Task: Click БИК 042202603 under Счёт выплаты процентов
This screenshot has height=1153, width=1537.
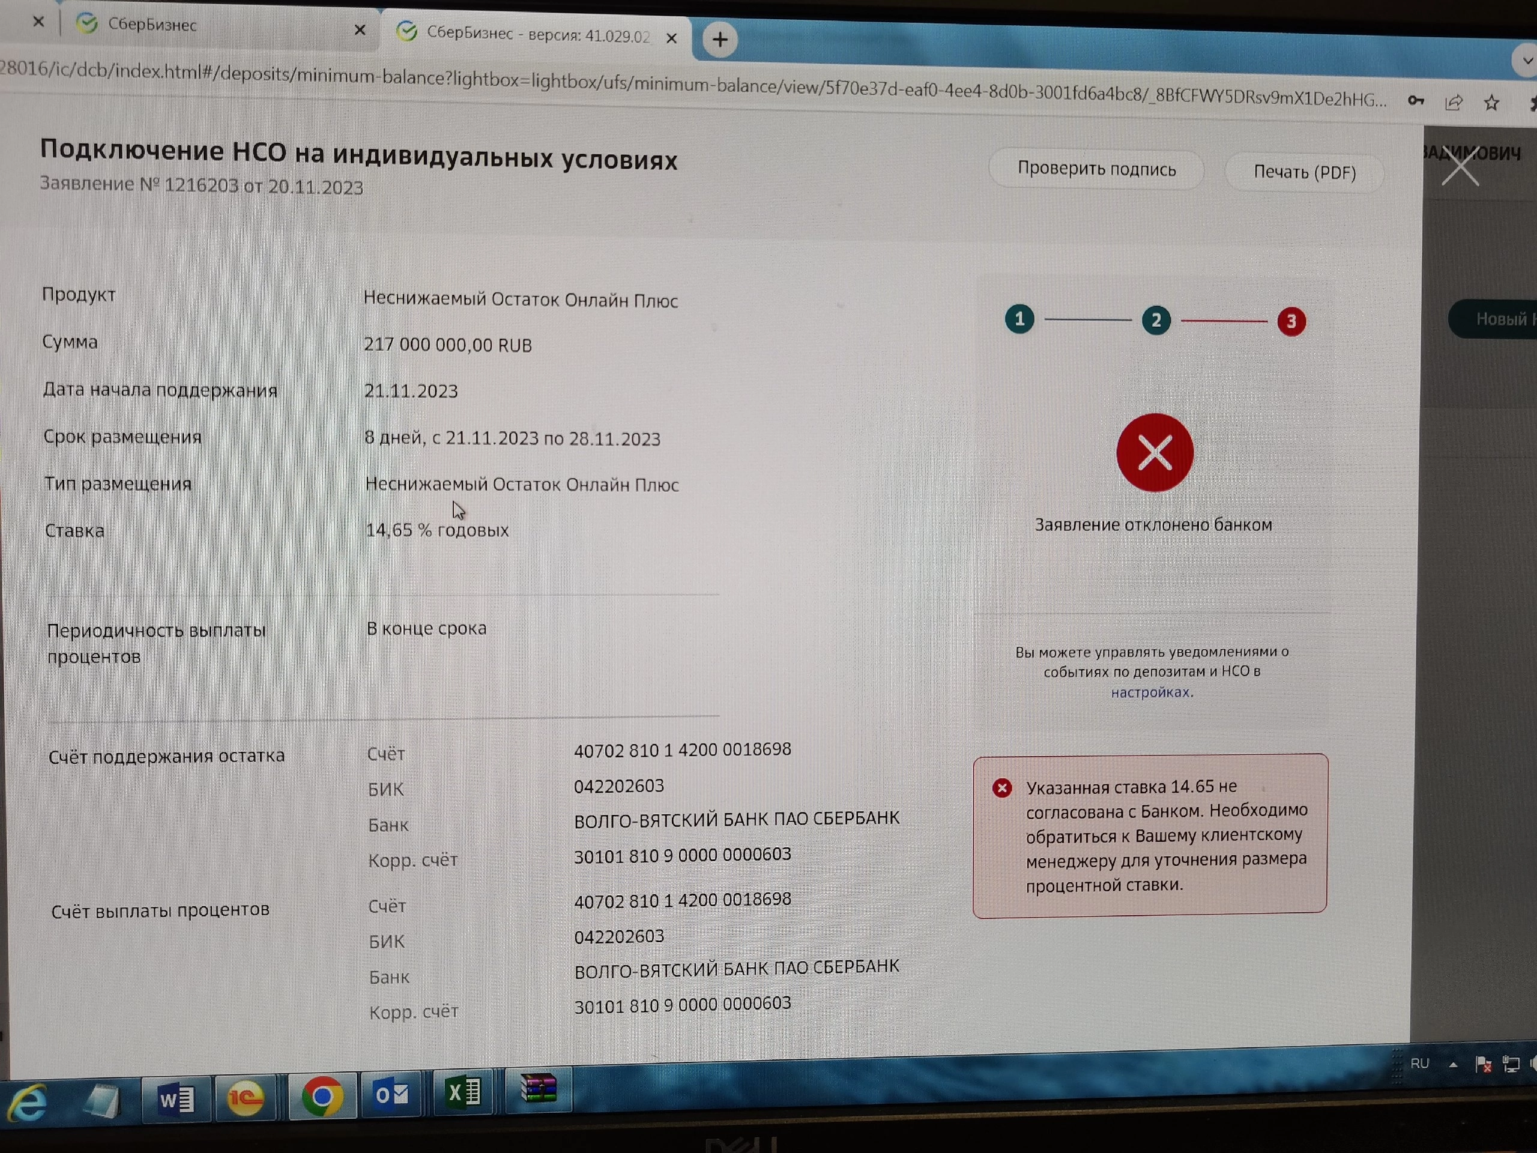Action: (618, 936)
